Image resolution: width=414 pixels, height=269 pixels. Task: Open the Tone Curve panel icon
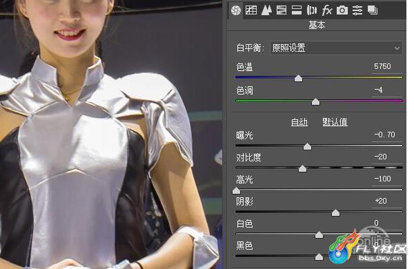click(x=251, y=10)
